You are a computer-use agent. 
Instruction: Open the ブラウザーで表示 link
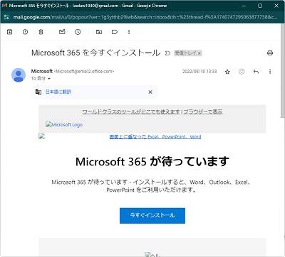[x=203, y=112]
